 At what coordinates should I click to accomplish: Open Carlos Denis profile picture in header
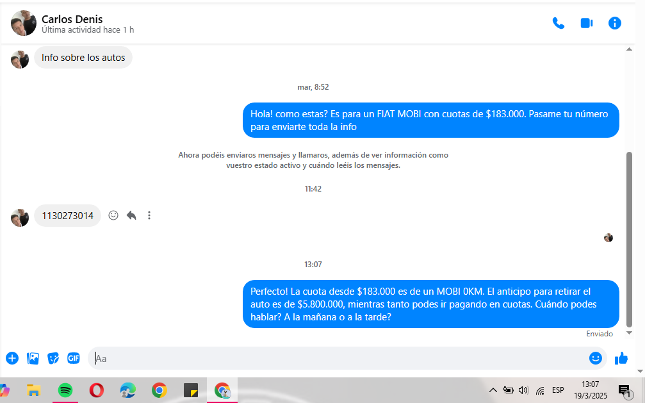(24, 23)
